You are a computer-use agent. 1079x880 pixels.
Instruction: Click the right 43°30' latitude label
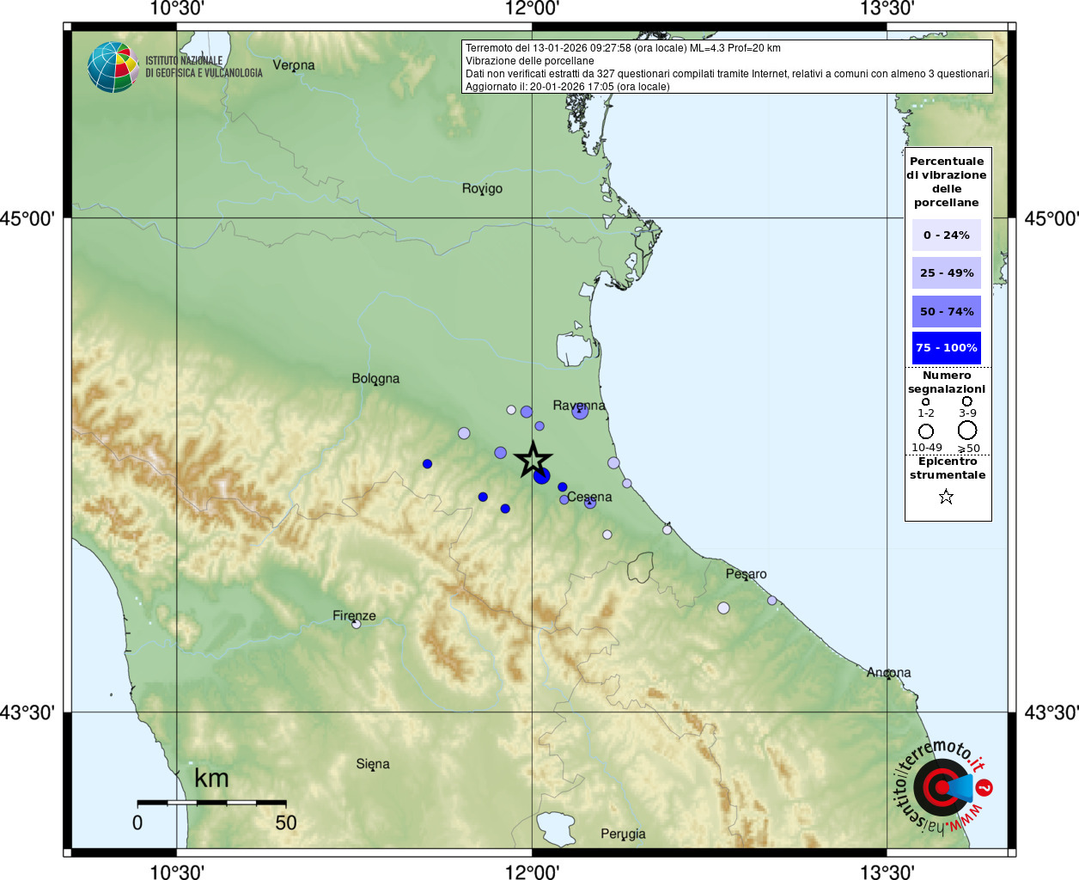pyautogui.click(x=1052, y=712)
